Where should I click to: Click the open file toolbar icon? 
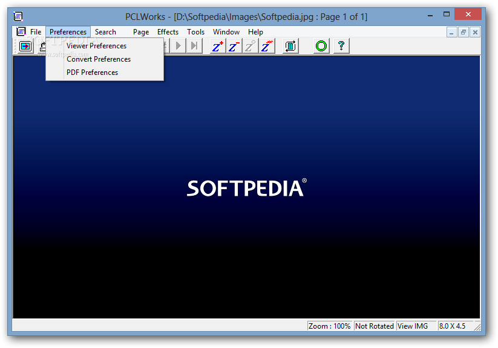click(x=25, y=47)
